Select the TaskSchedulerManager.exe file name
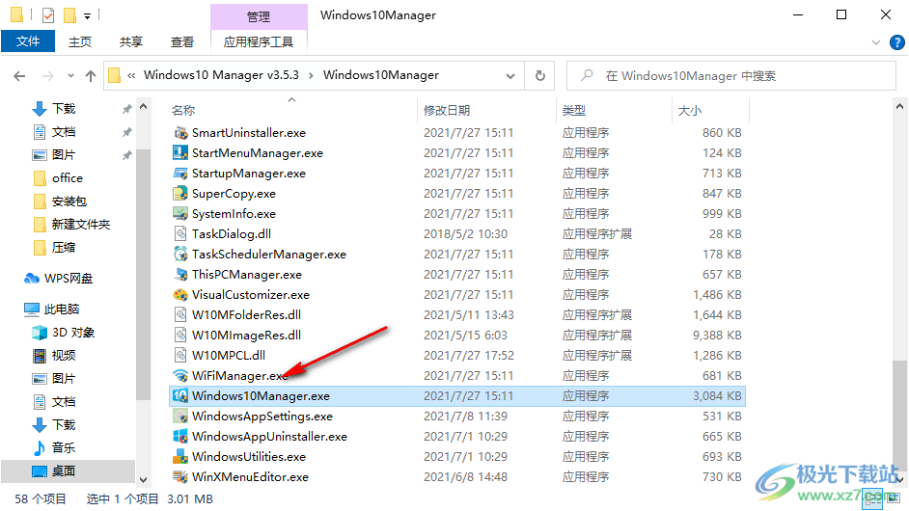Viewport: 909px width, 511px height. tap(269, 255)
